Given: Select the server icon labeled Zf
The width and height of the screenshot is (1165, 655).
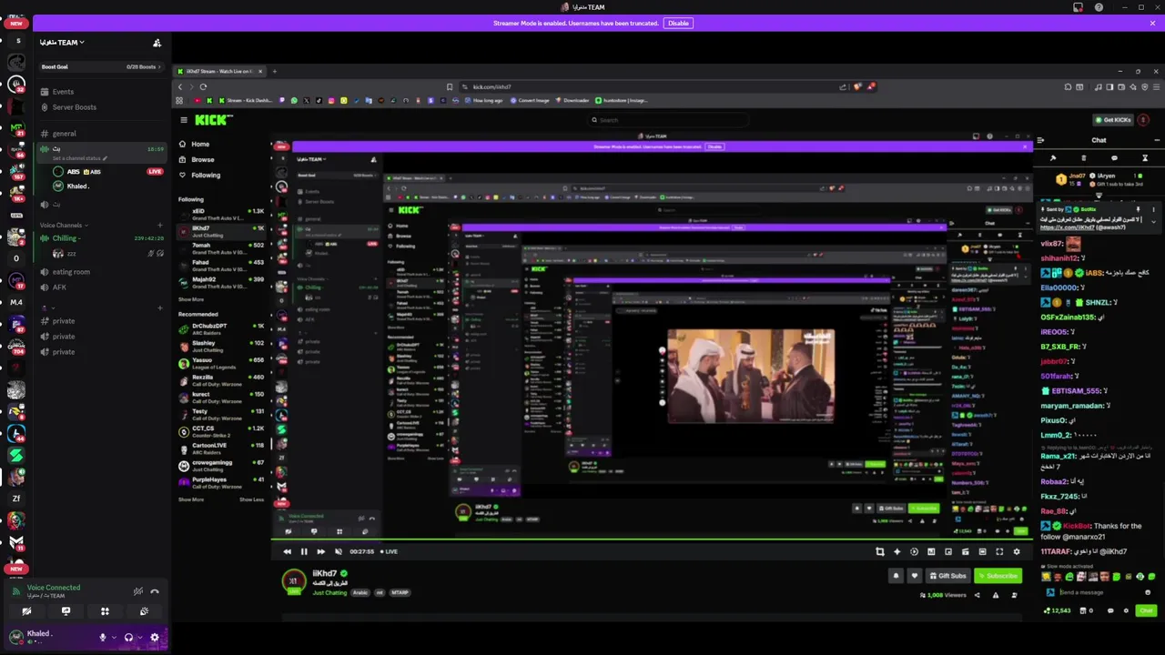Looking at the screenshot, I should click(16, 499).
